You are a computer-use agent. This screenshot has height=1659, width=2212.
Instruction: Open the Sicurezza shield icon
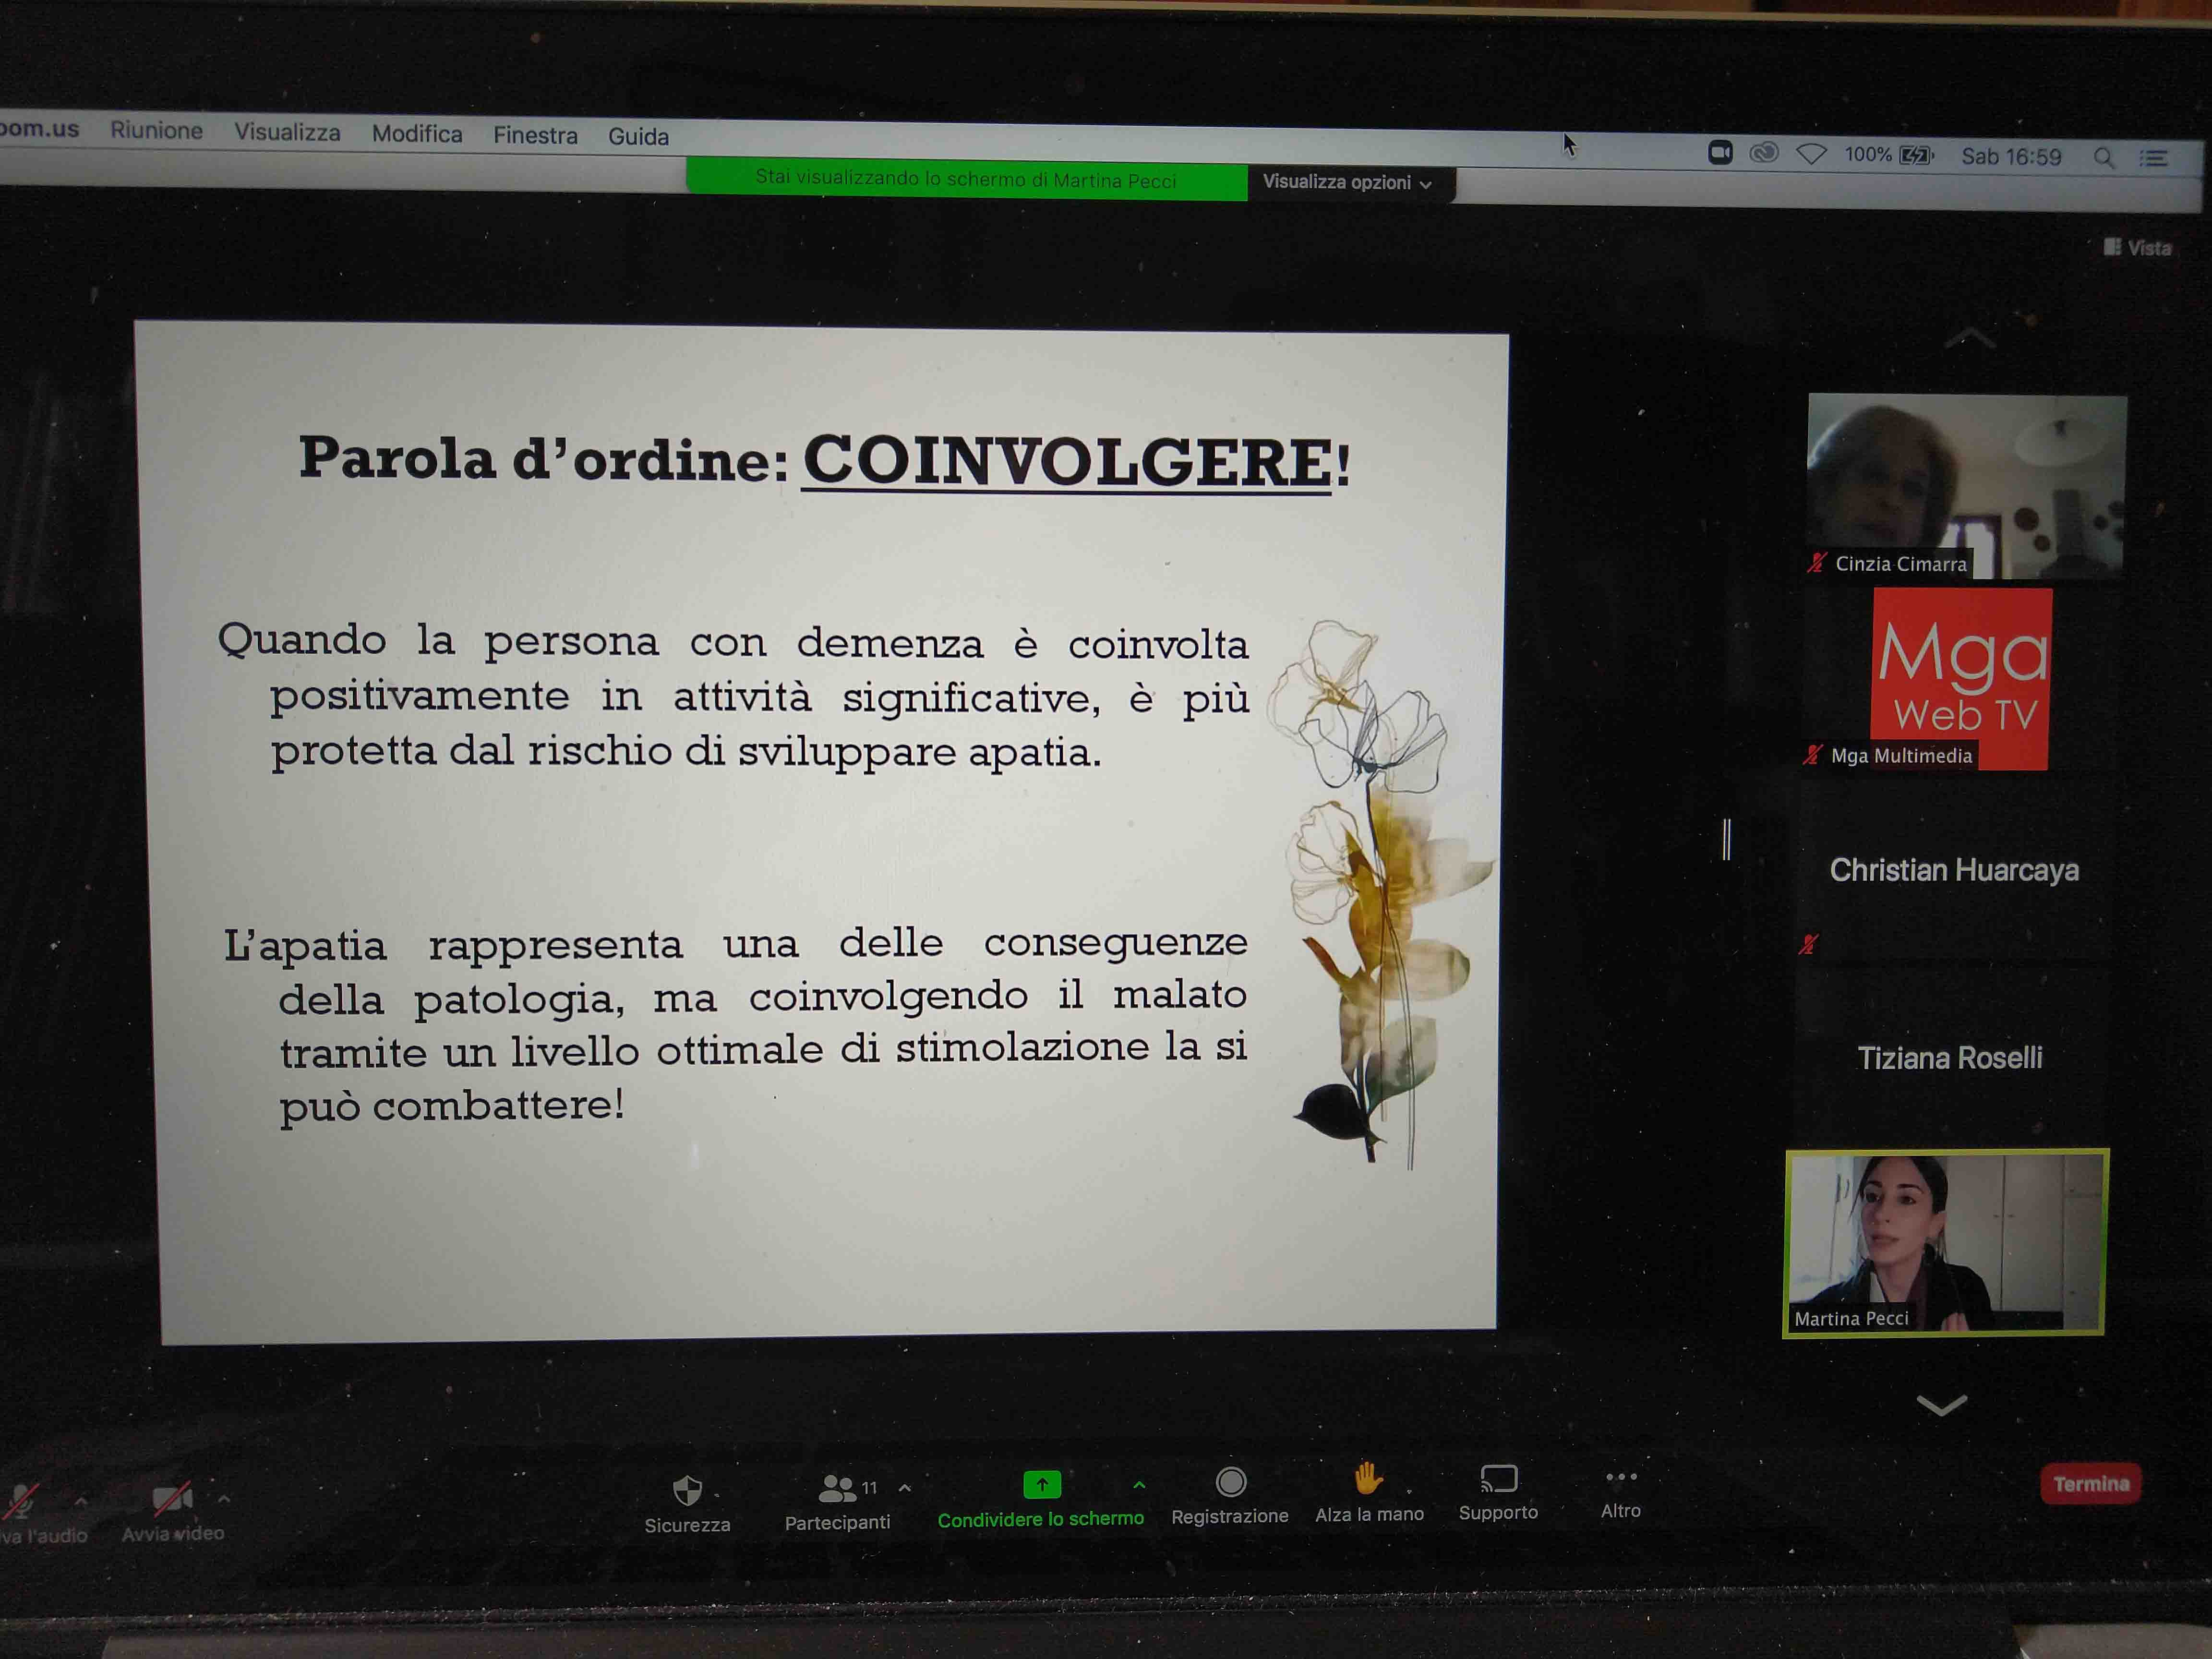tap(687, 1490)
